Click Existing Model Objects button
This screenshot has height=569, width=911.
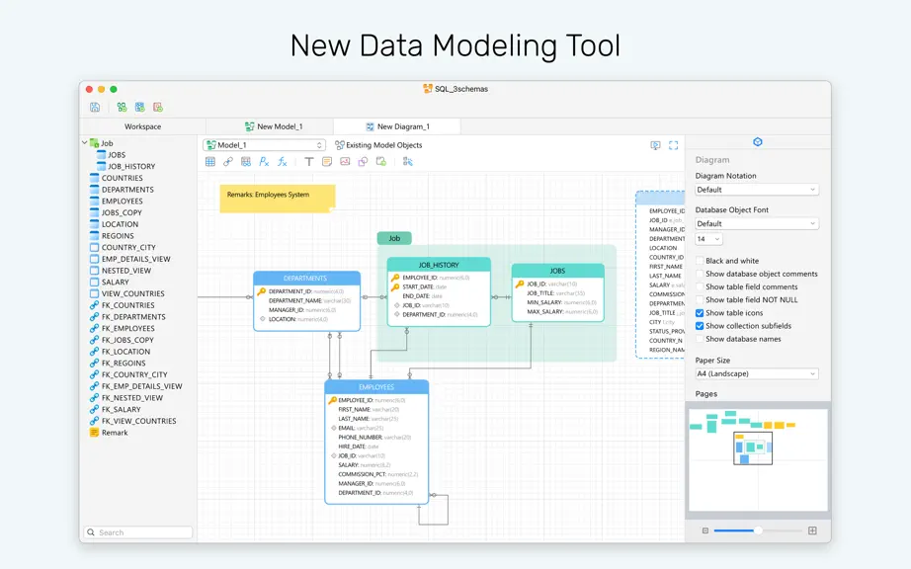(x=378, y=145)
